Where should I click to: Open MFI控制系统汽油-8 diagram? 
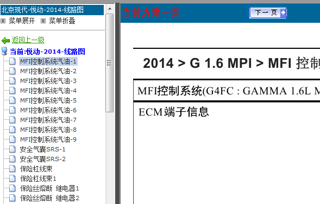48,130
